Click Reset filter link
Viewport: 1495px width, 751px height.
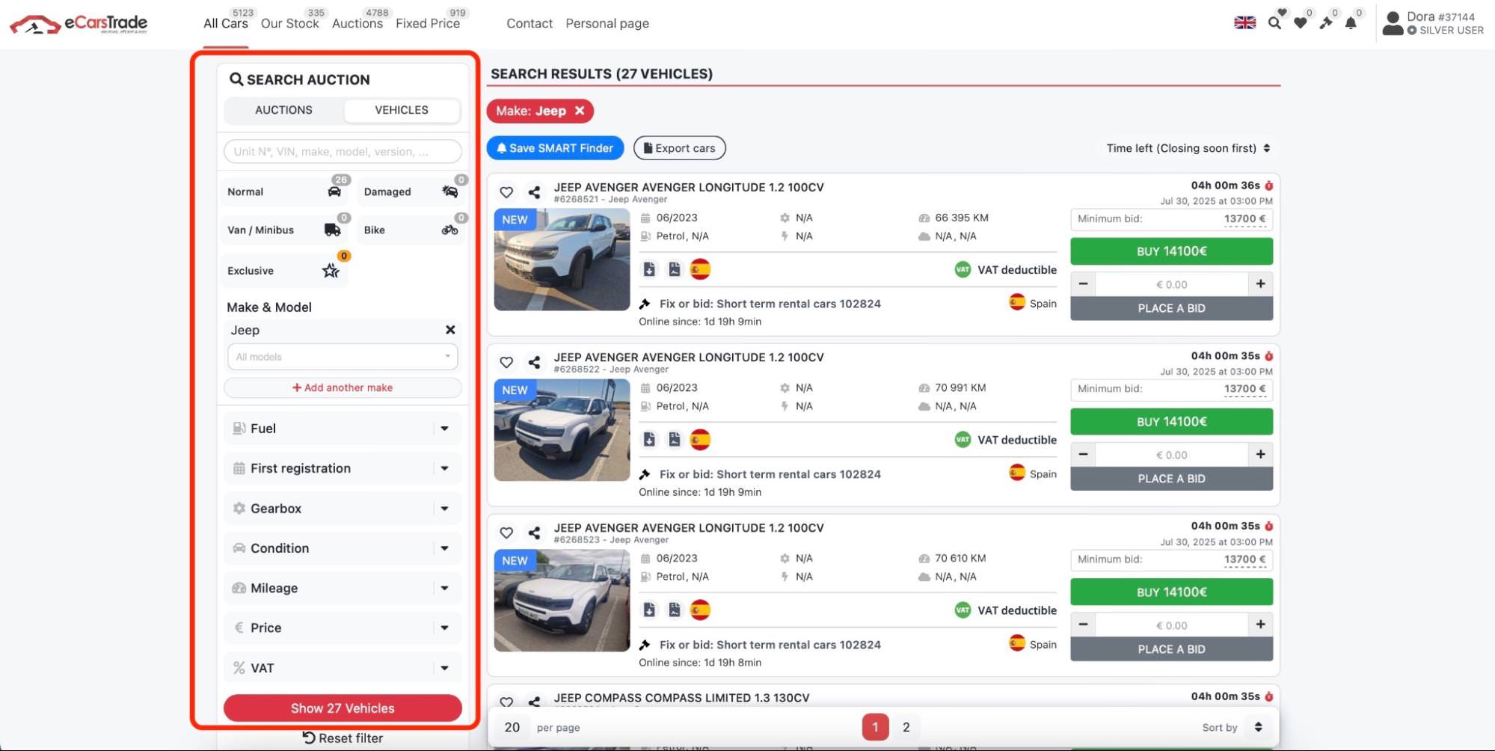click(x=343, y=738)
